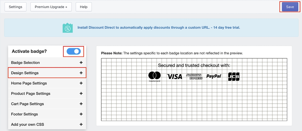Click the Discount Direct coupon icon
The height and width of the screenshot is (131, 302).
(67, 28)
